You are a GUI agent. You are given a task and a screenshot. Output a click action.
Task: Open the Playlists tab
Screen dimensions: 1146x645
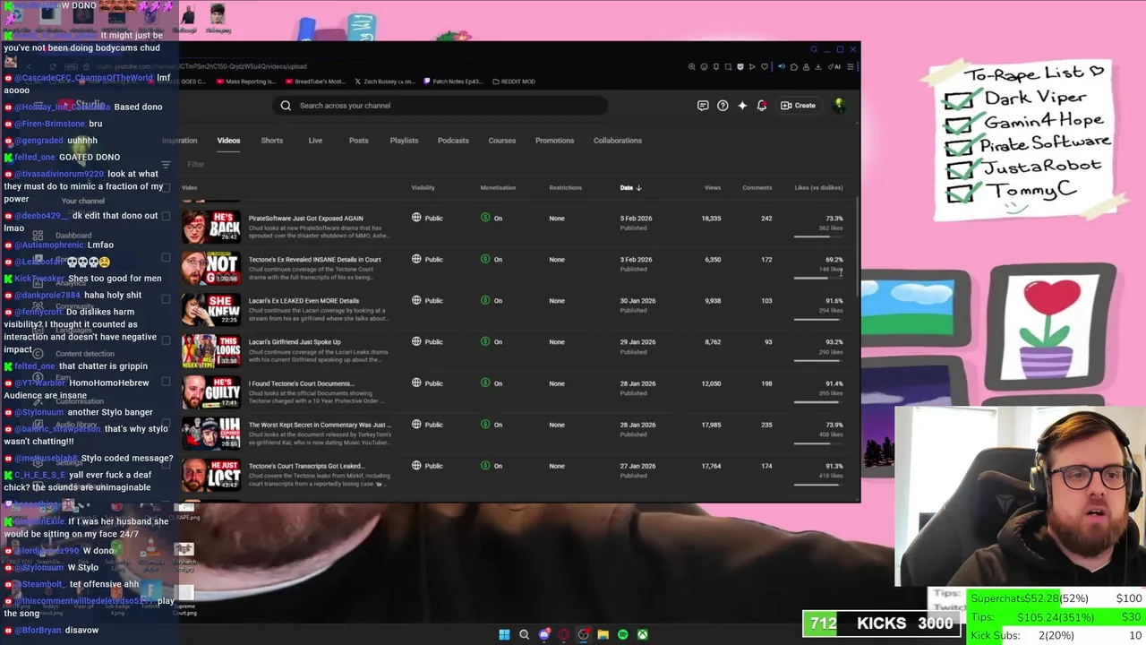coord(404,141)
